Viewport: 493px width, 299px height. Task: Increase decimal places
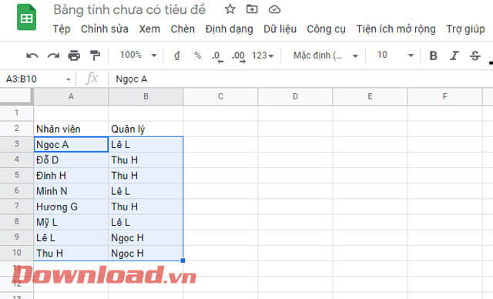click(x=239, y=56)
